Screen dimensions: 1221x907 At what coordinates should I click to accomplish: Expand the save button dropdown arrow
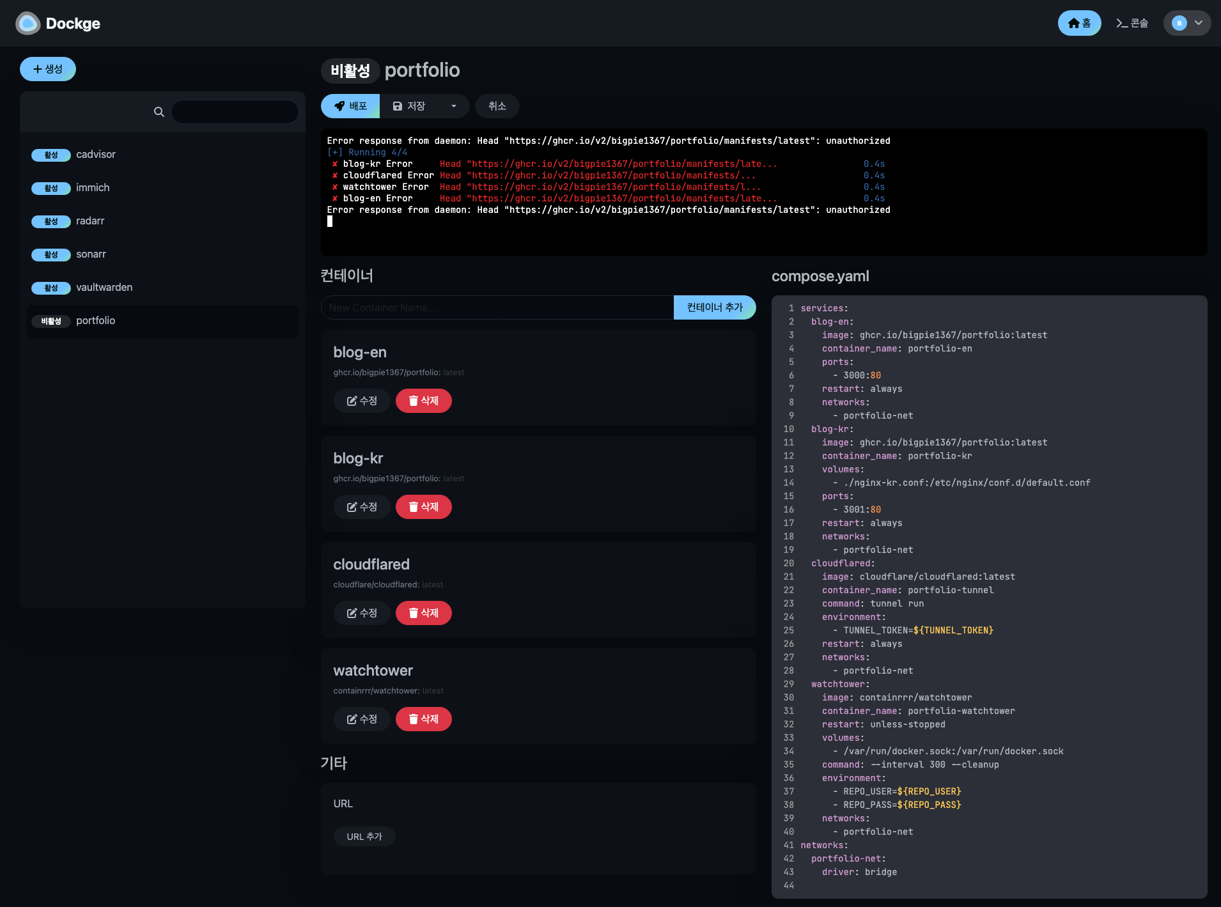(454, 106)
